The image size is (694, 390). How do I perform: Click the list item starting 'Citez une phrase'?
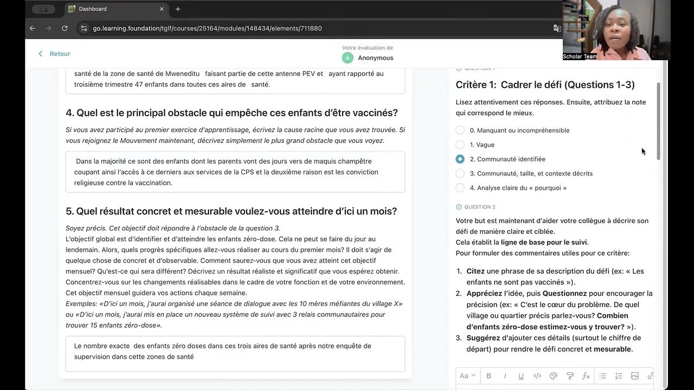pos(555,276)
